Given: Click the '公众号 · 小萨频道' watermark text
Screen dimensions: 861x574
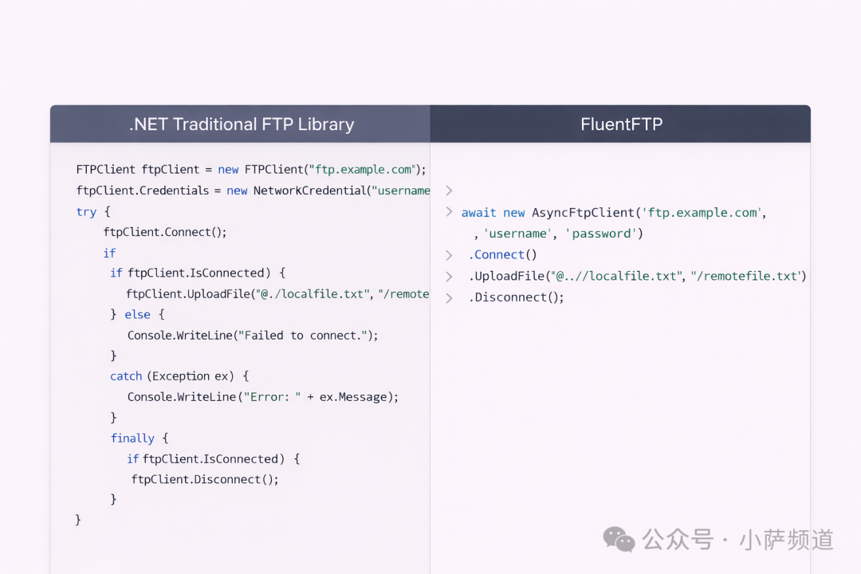Looking at the screenshot, I should [x=737, y=540].
